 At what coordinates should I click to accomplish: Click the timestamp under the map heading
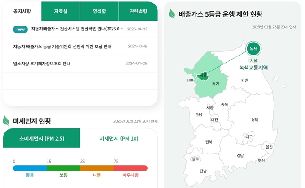click(x=274, y=27)
